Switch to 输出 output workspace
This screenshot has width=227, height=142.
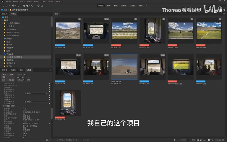116,6
